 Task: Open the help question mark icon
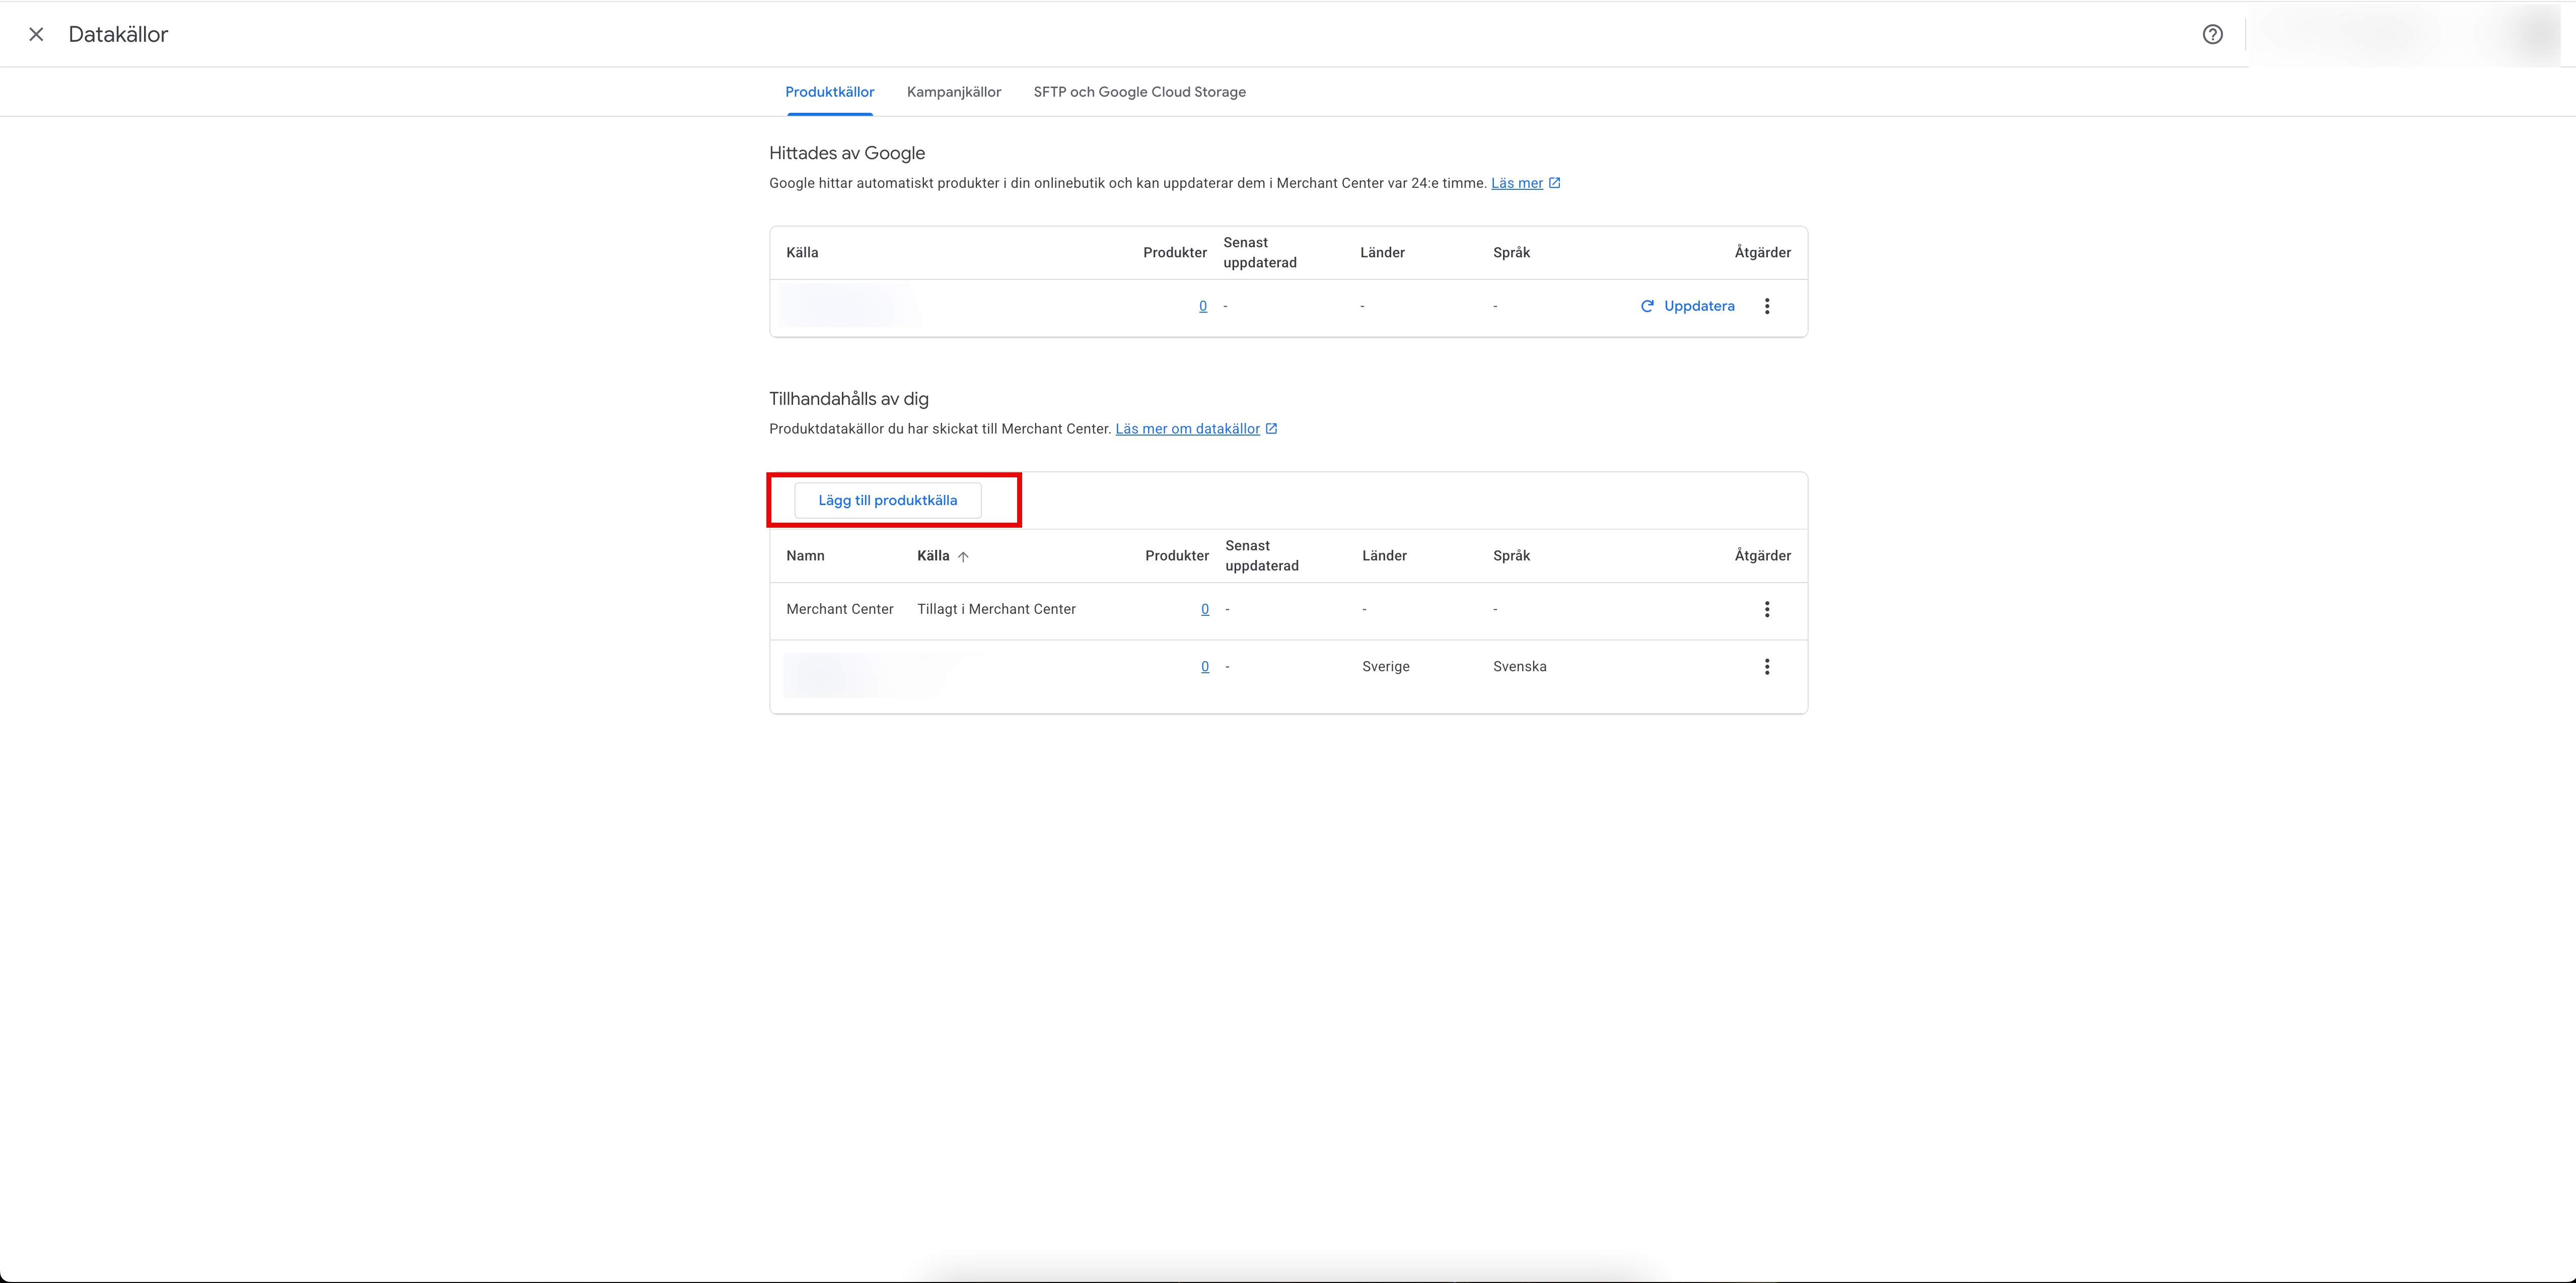click(x=2212, y=34)
